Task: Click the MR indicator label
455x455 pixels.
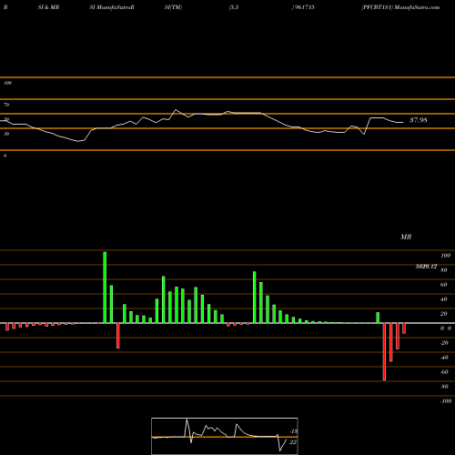Action: (x=406, y=237)
